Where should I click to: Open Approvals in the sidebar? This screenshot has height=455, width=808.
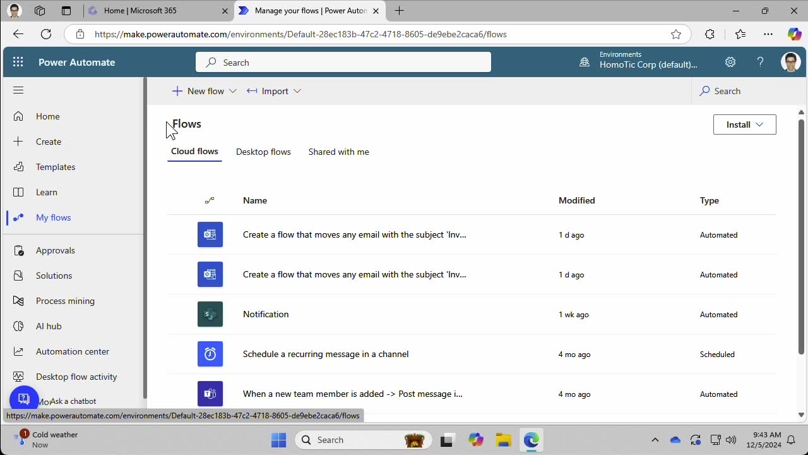pyautogui.click(x=56, y=250)
